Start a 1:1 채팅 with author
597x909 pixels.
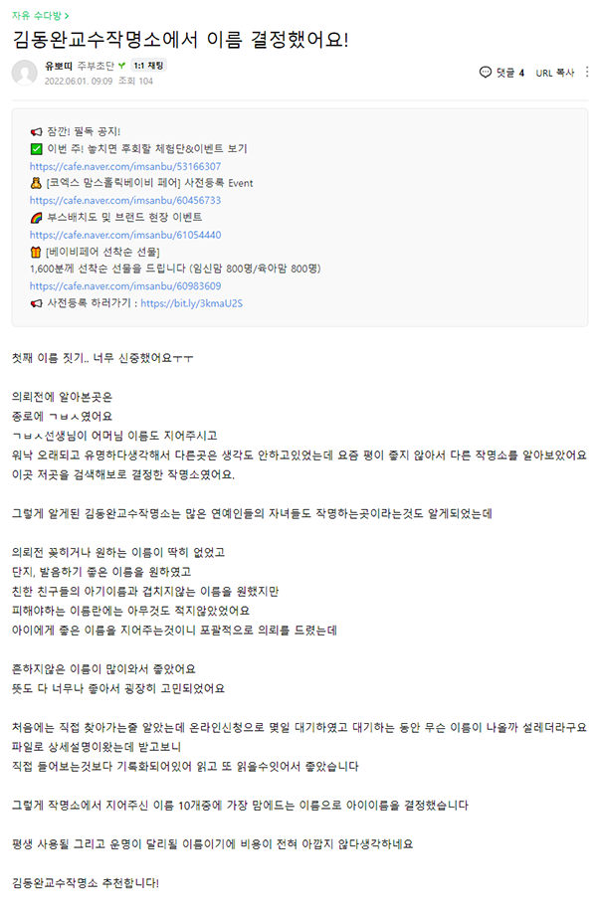[x=148, y=66]
